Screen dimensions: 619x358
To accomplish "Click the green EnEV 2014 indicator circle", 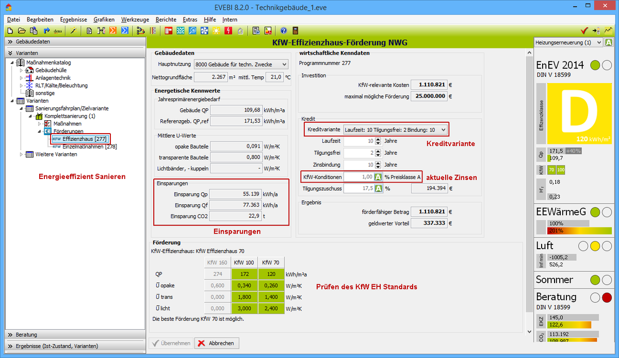I will (x=595, y=66).
